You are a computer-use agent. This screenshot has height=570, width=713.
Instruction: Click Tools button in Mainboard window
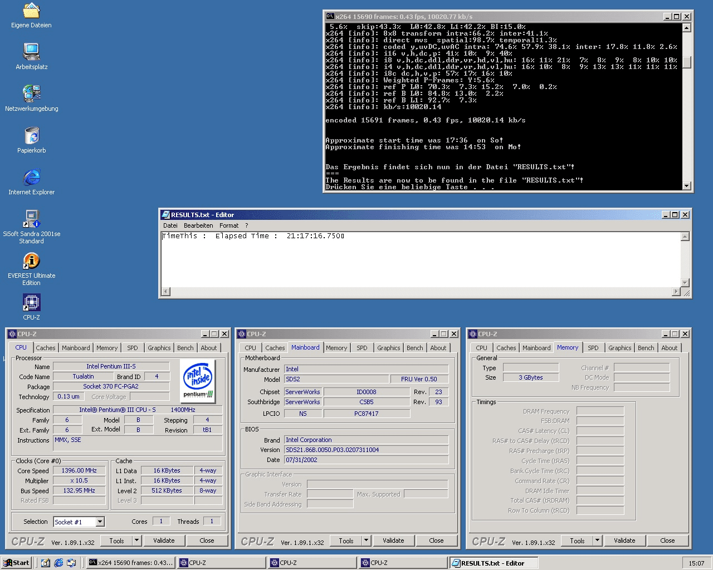pyautogui.click(x=346, y=540)
